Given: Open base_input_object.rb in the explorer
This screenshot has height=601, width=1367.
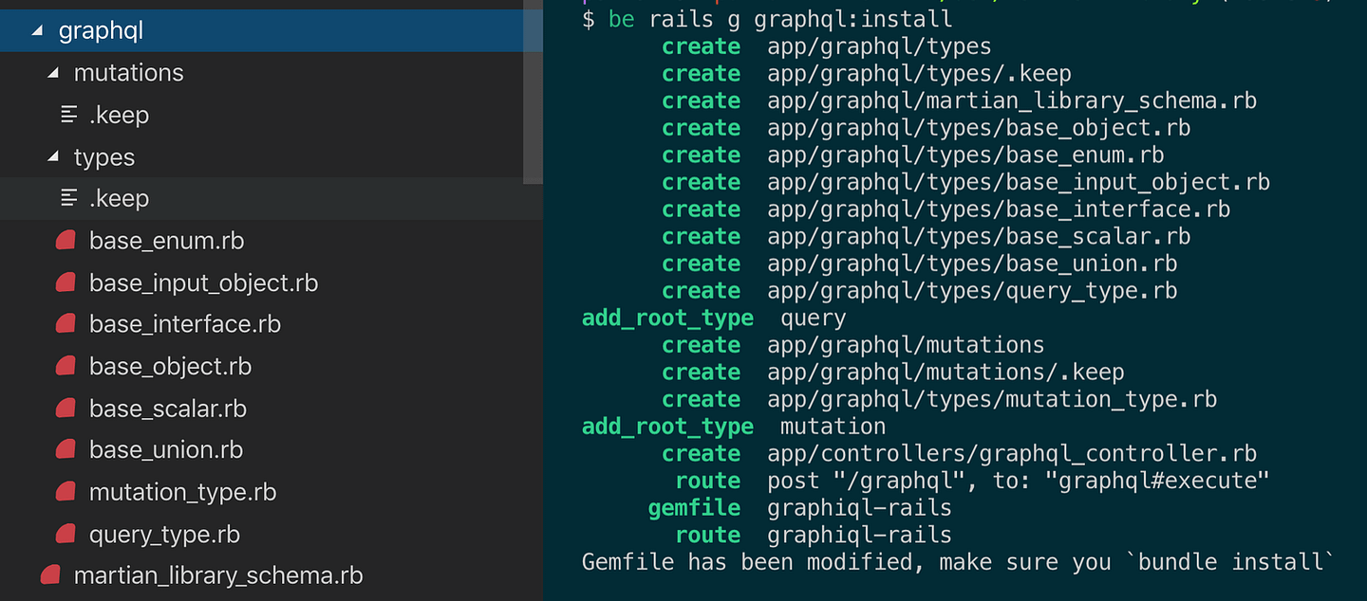Looking at the screenshot, I should tap(204, 282).
